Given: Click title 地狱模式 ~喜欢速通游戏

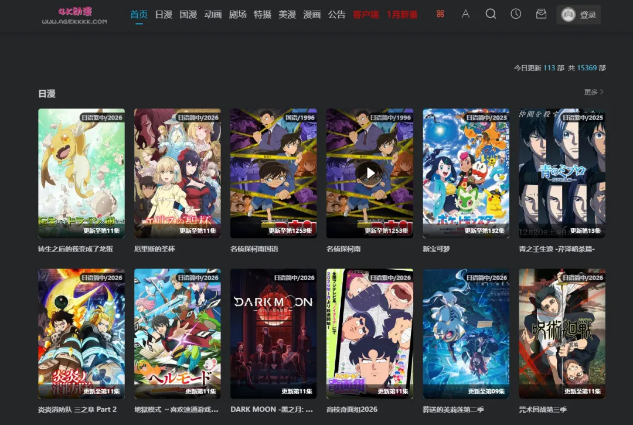Looking at the screenshot, I should coord(176,409).
